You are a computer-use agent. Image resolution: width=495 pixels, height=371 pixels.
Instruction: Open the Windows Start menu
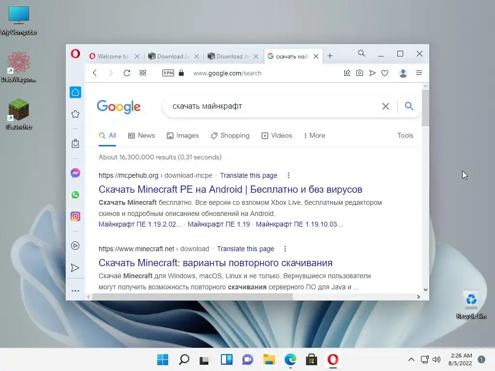point(163,359)
